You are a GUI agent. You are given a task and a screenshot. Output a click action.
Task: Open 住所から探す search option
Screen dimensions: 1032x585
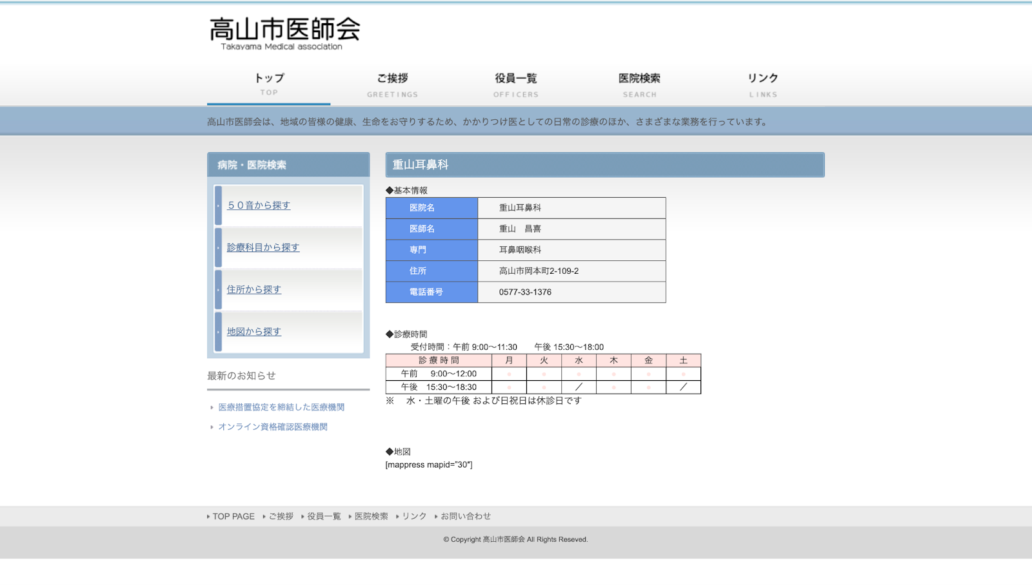[253, 289]
